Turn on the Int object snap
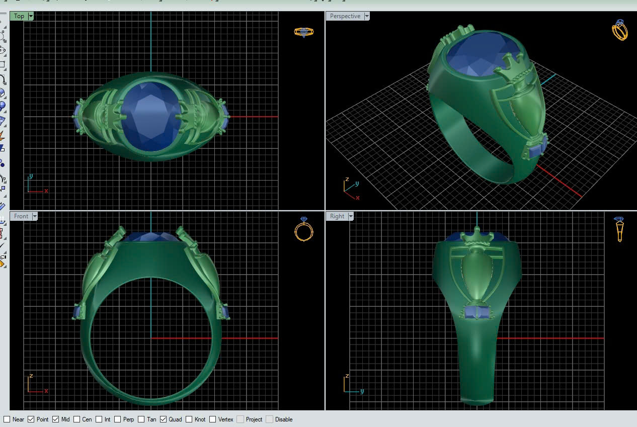The height and width of the screenshot is (427, 637). [x=99, y=419]
